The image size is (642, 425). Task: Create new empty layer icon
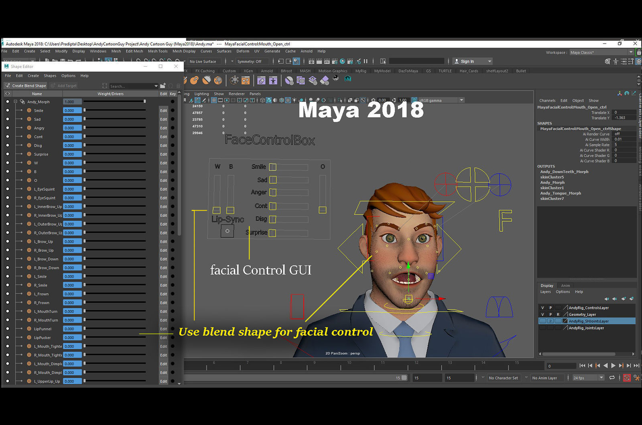[624, 298]
